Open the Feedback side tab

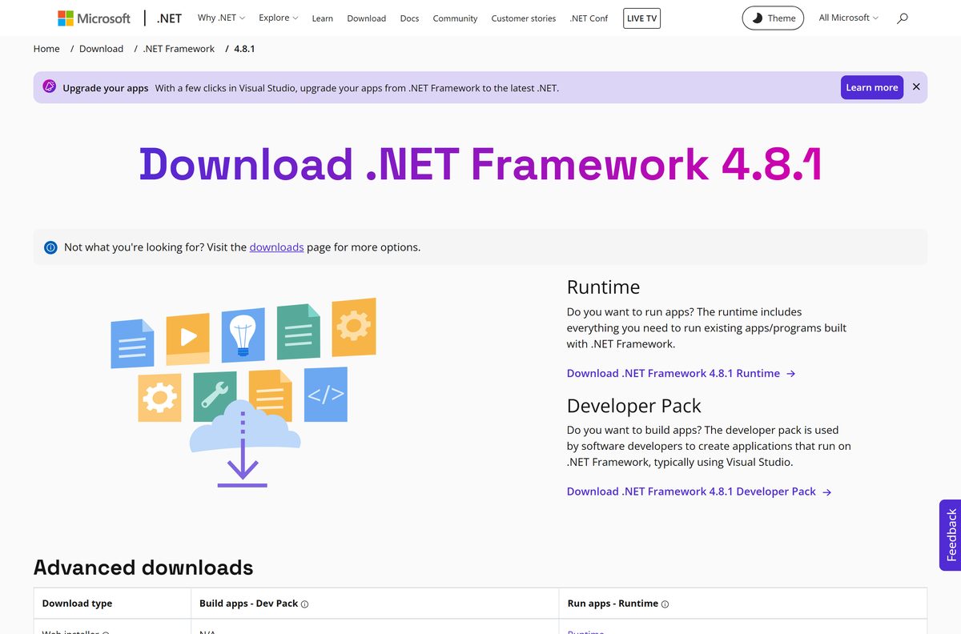pos(951,536)
